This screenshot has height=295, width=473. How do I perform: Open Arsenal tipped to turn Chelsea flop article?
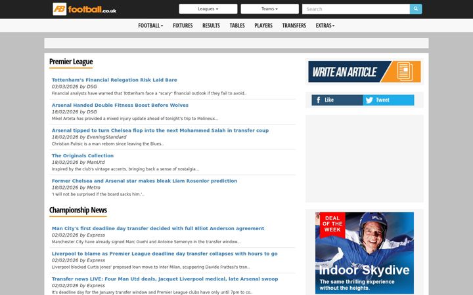pos(160,130)
